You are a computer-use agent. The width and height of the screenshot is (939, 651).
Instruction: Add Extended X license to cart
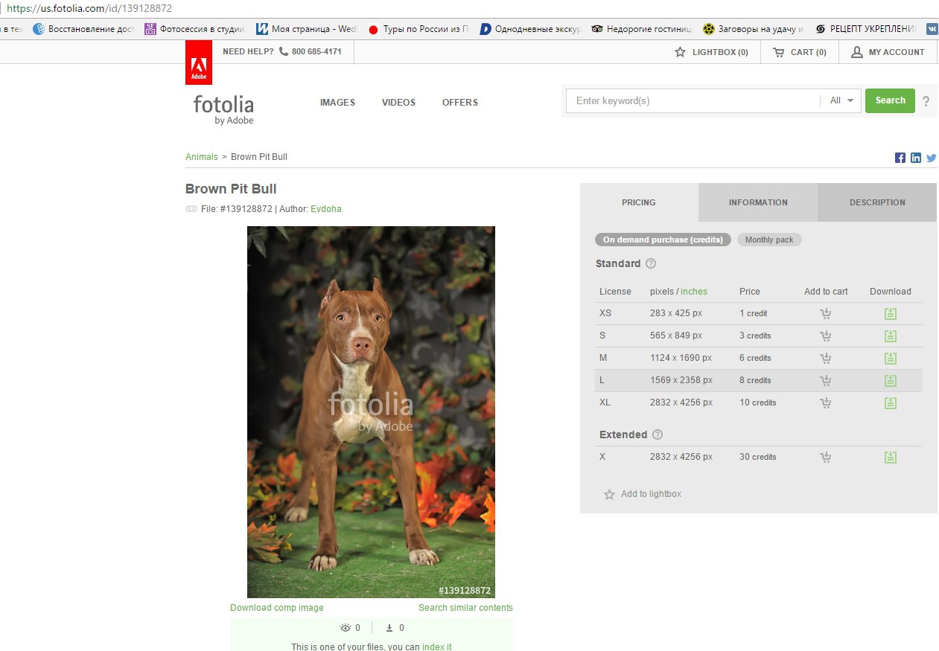point(825,458)
